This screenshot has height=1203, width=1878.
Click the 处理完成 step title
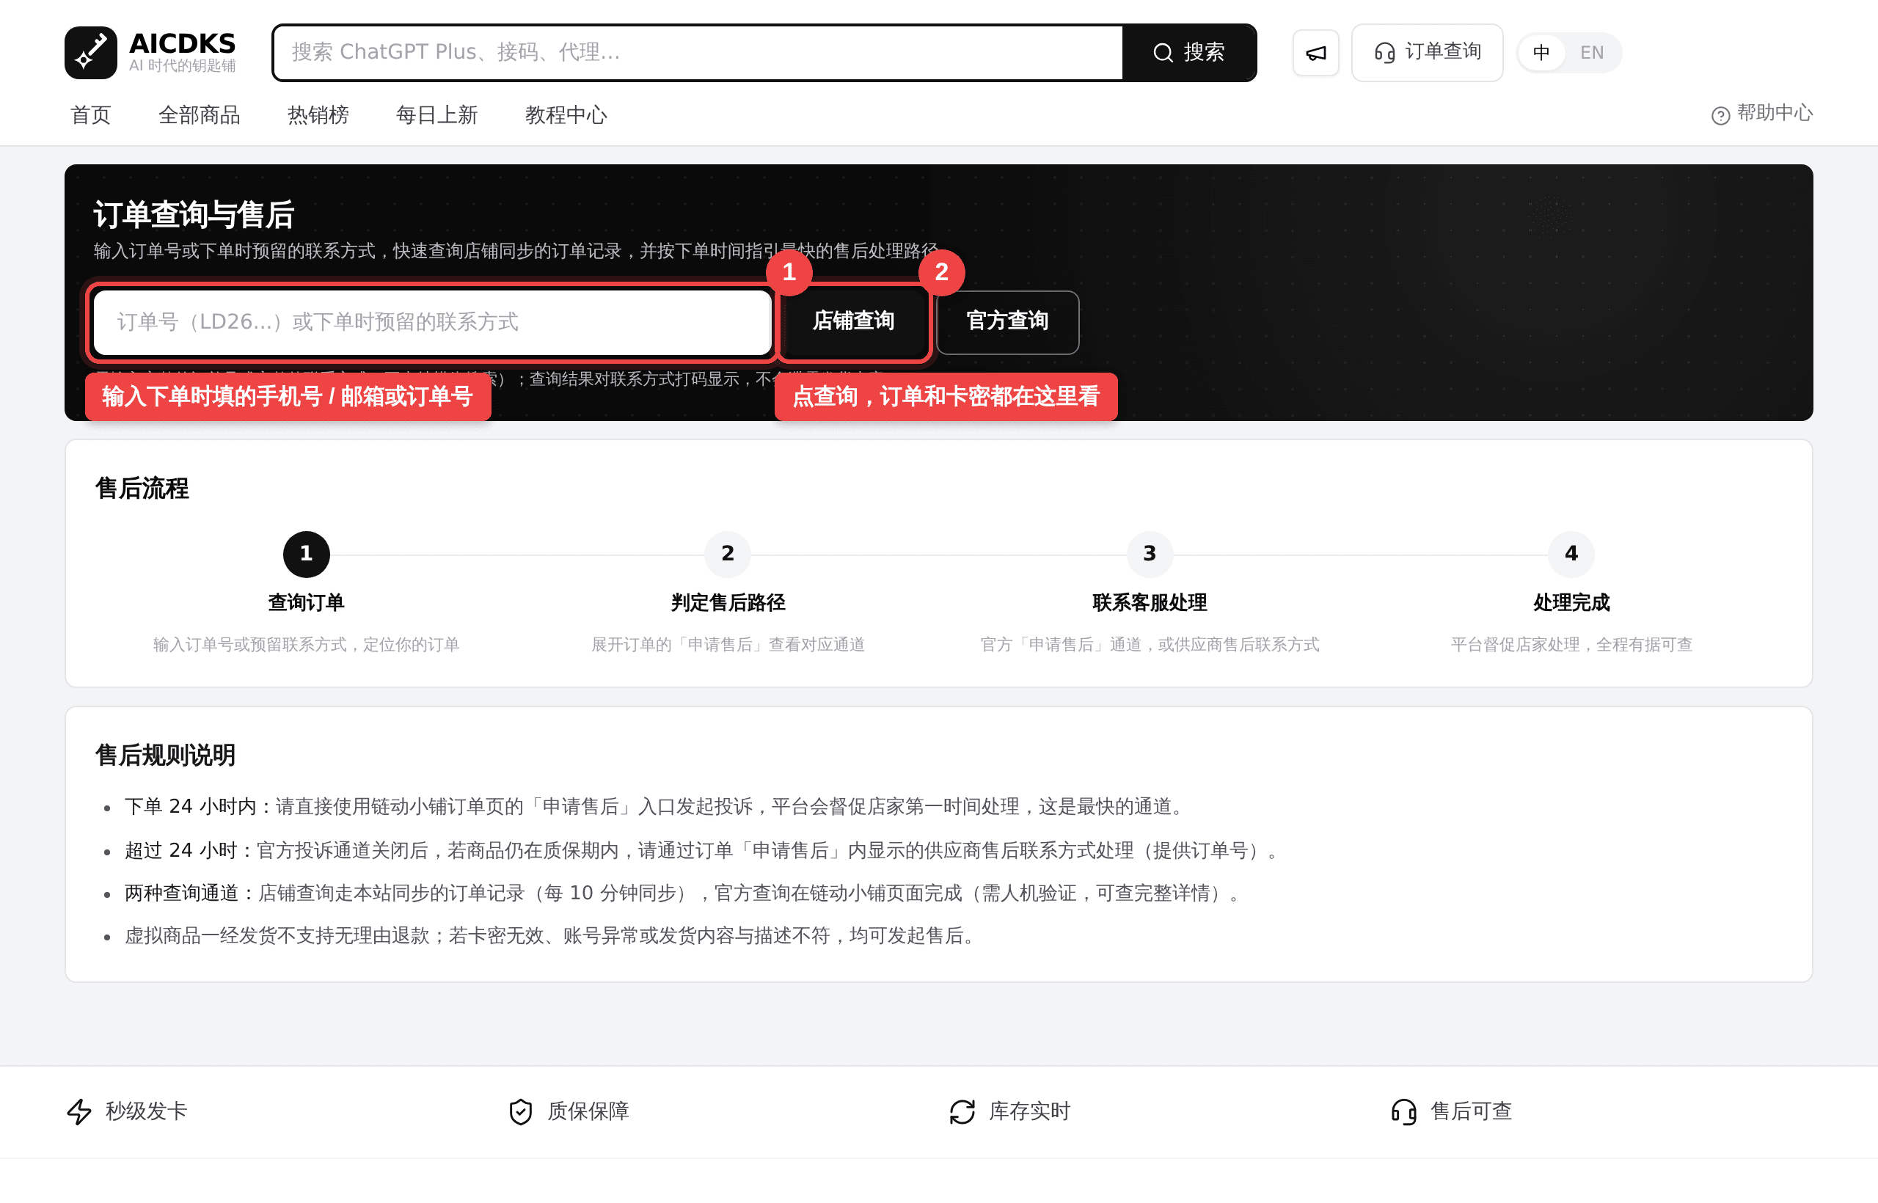[x=1571, y=603]
